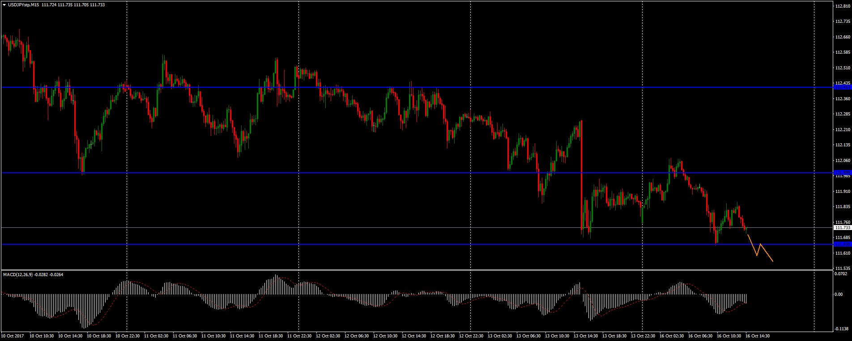The image size is (852, 341).
Task: Click the 11 Oct 18:30 time label
Action: 271,336
